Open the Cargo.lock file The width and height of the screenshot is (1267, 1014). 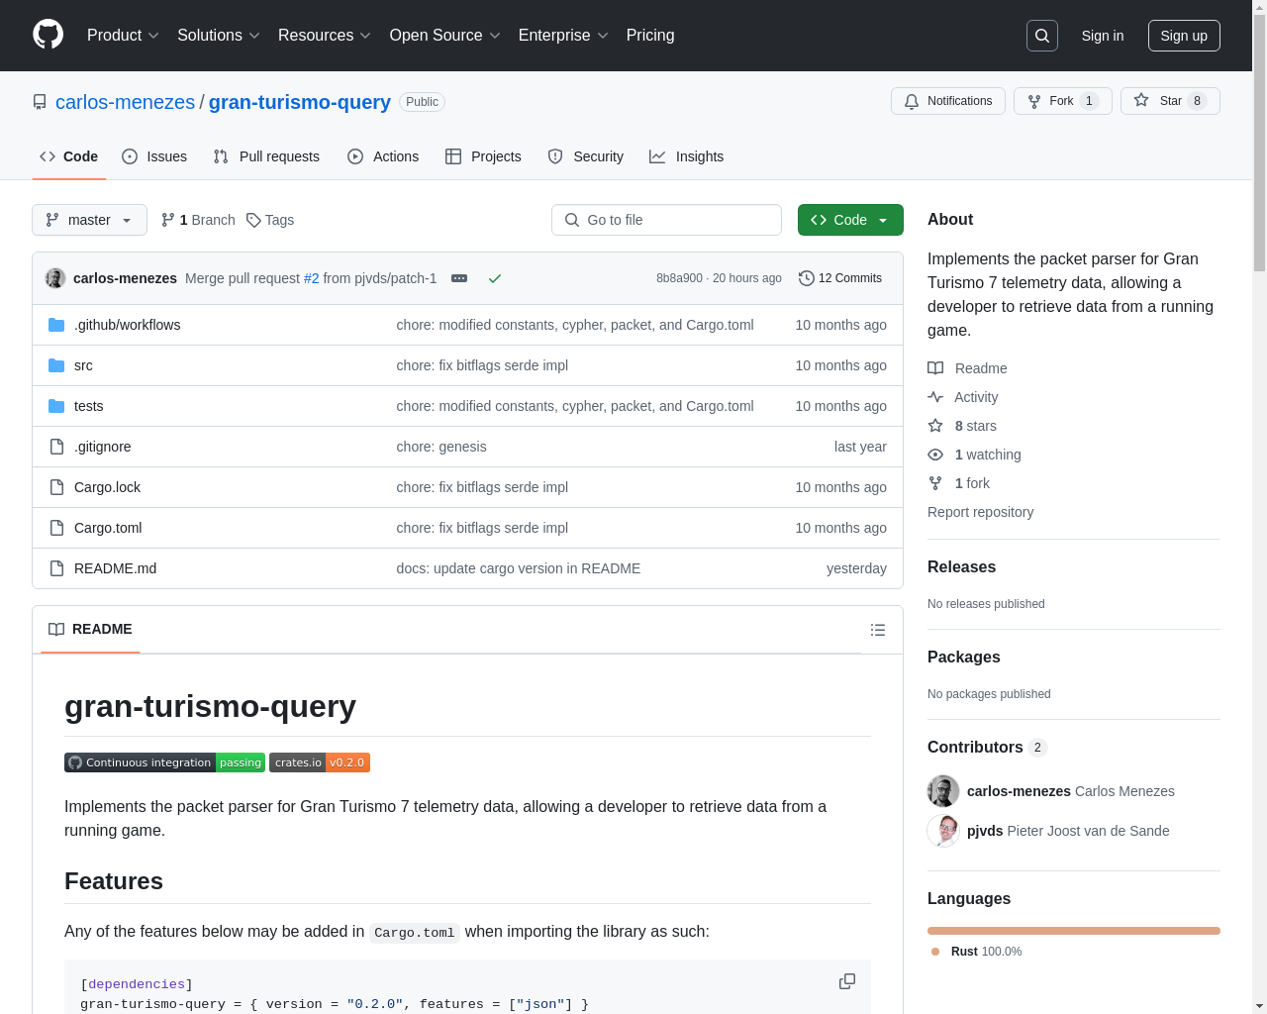pos(107,487)
